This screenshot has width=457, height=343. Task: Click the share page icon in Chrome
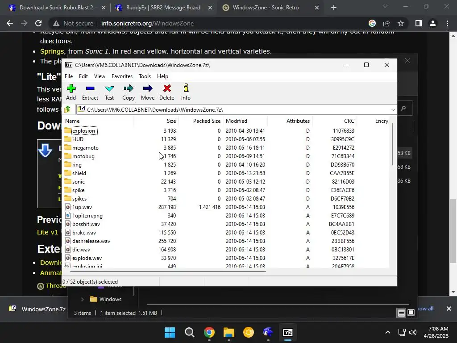(386, 23)
